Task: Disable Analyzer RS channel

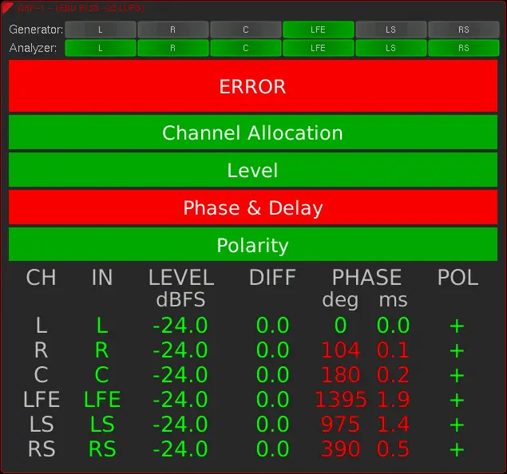Action: pos(463,48)
